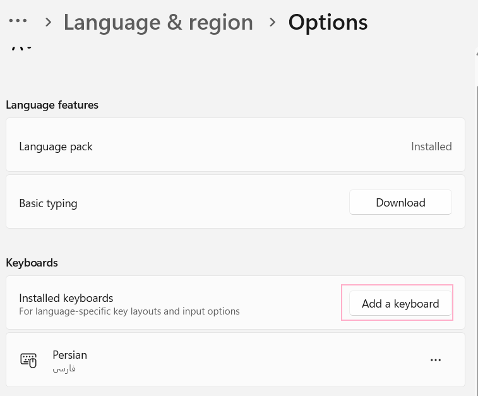The height and width of the screenshot is (396, 478).
Task: Click the breadcrumb ellipsis at the top
Action: click(x=18, y=21)
